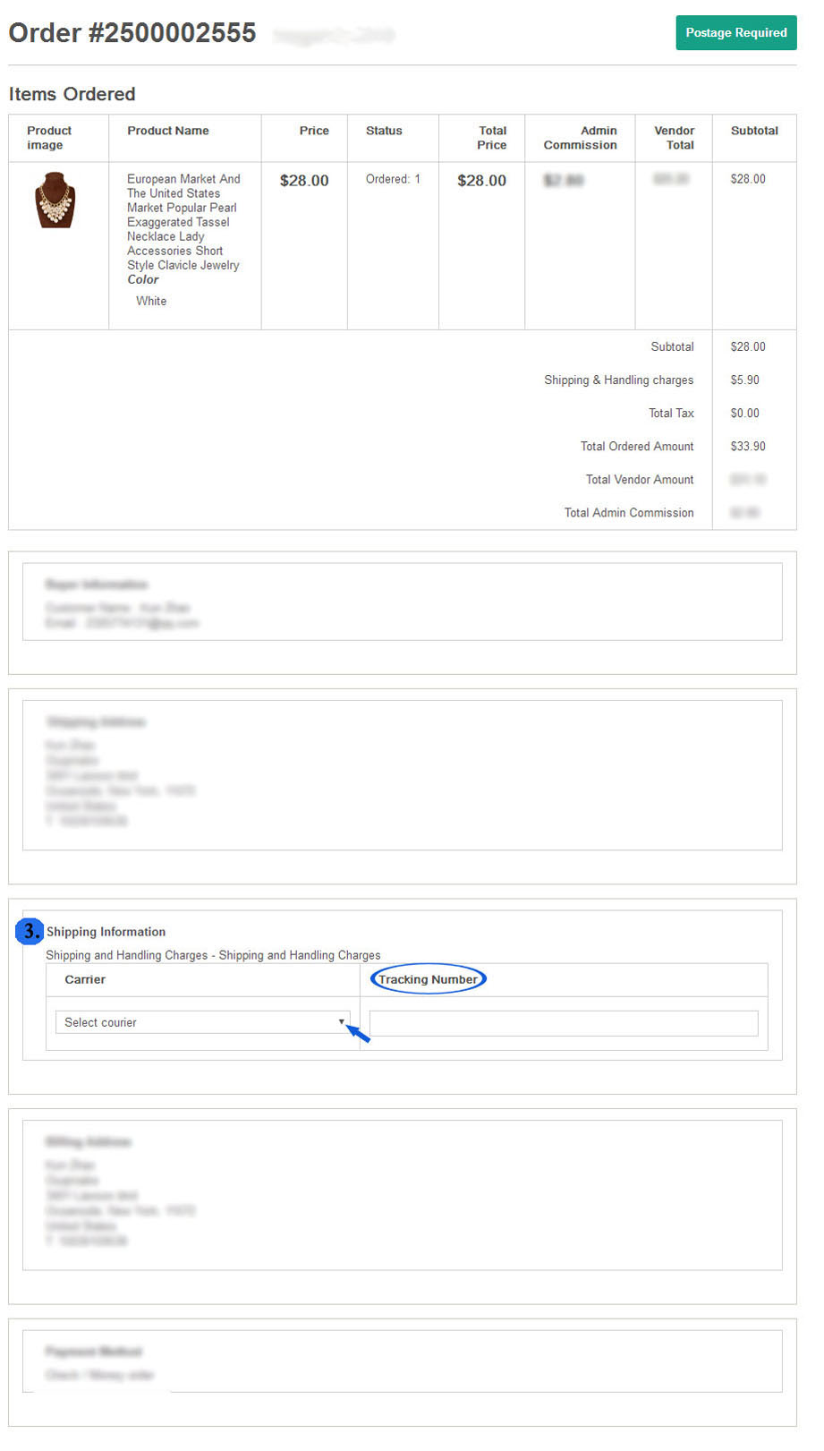
Task: Click the Admin Commission column header
Action: click(581, 138)
